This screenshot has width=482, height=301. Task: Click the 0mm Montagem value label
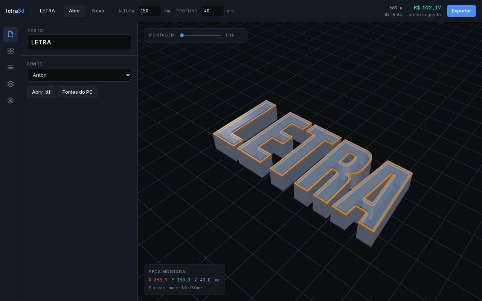coord(230,35)
